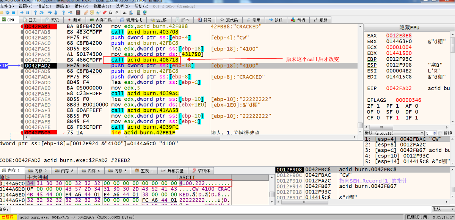Select the call acid burn.406718 instruction
This screenshot has height=220, width=455.
click(x=144, y=60)
